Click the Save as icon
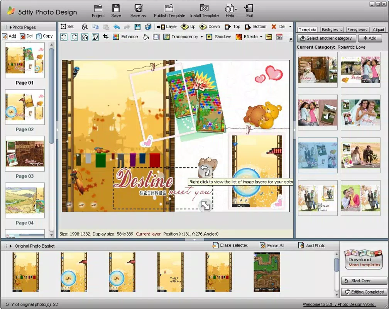Viewport: 389px width, 309px height. [138, 9]
